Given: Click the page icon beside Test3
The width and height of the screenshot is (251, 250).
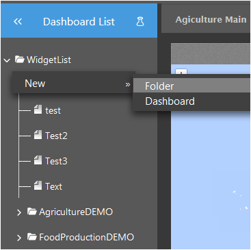Looking at the screenshot, I should (38, 160).
